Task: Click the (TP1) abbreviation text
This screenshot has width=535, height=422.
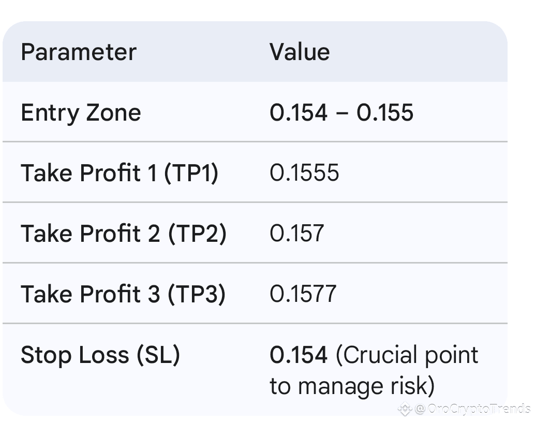Action: click(x=191, y=172)
